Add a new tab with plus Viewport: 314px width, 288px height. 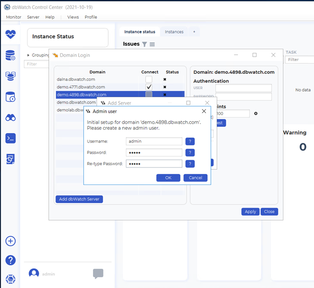pos(194,32)
